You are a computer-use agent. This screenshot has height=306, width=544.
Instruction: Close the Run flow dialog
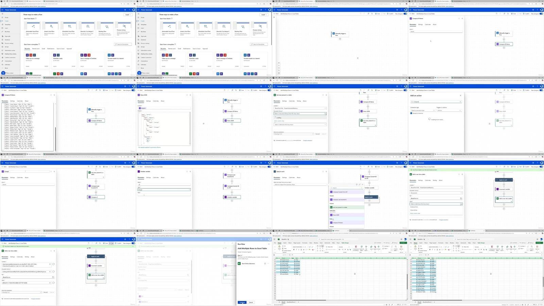[269, 244]
